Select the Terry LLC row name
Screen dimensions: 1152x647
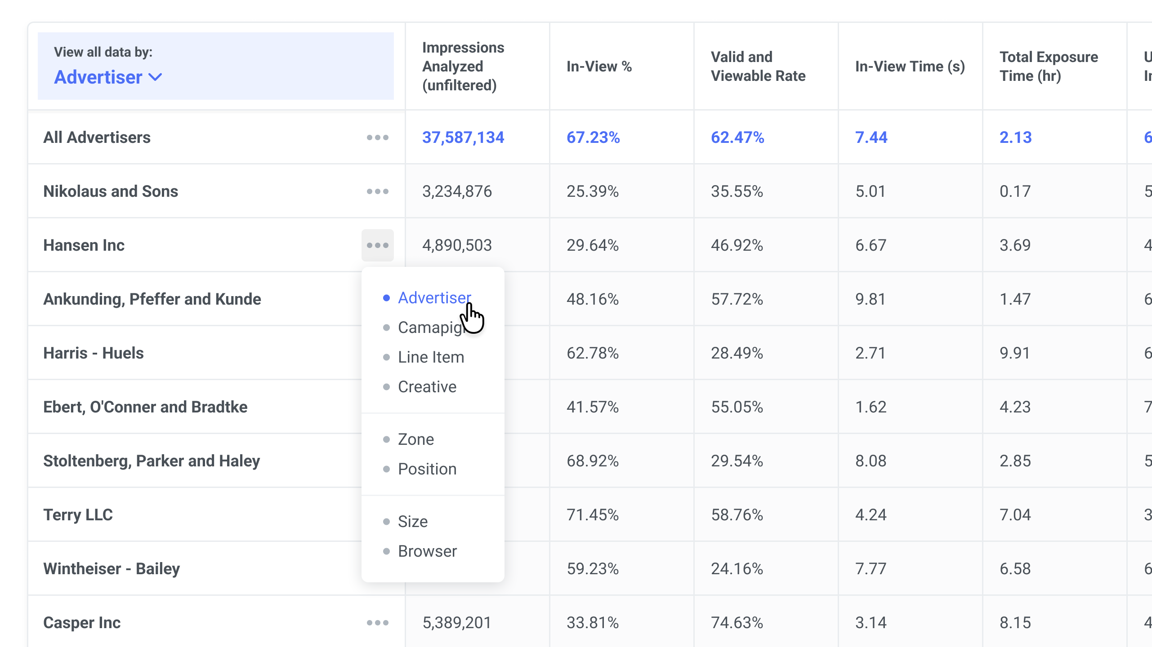pos(78,515)
